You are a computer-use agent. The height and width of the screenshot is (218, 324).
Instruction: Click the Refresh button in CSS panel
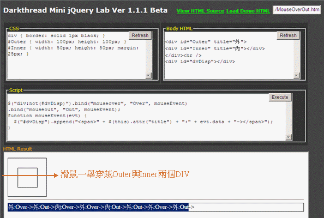click(140, 35)
